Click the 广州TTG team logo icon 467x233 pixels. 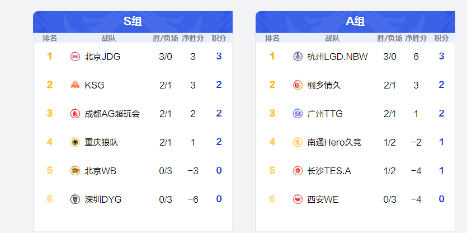click(x=298, y=114)
